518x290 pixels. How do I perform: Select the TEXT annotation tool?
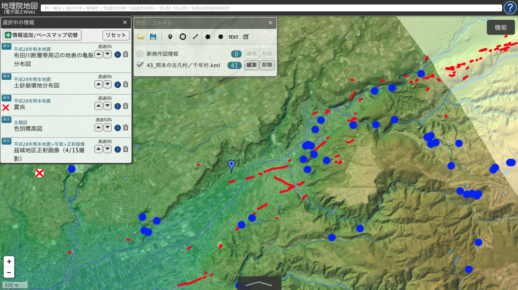pos(233,37)
